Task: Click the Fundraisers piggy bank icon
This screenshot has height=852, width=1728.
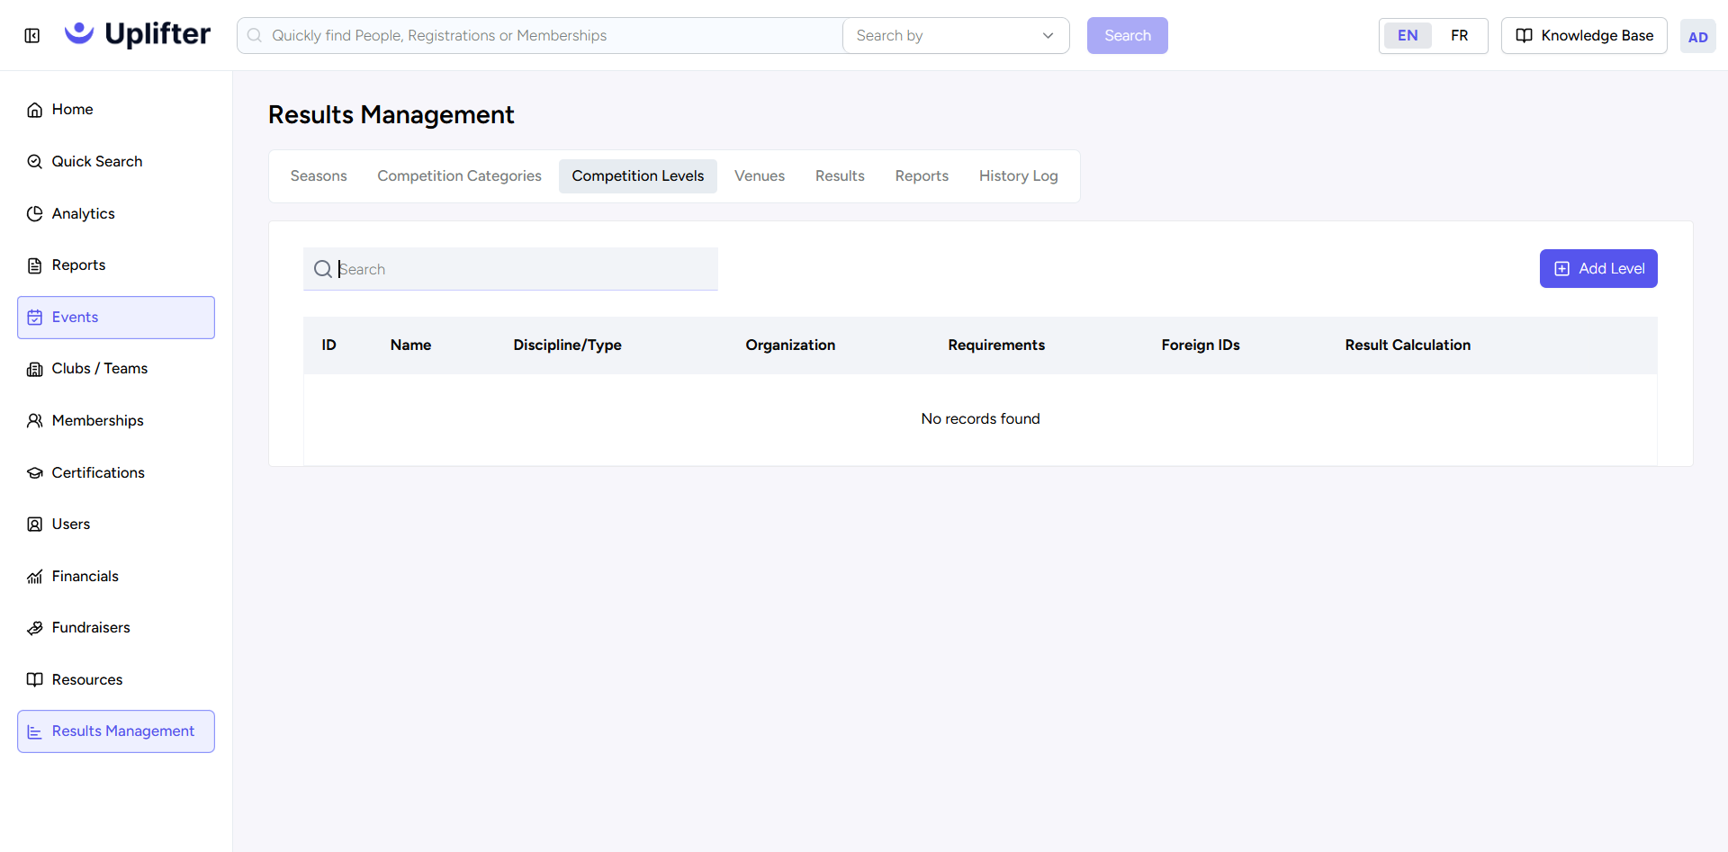Action: 35,628
